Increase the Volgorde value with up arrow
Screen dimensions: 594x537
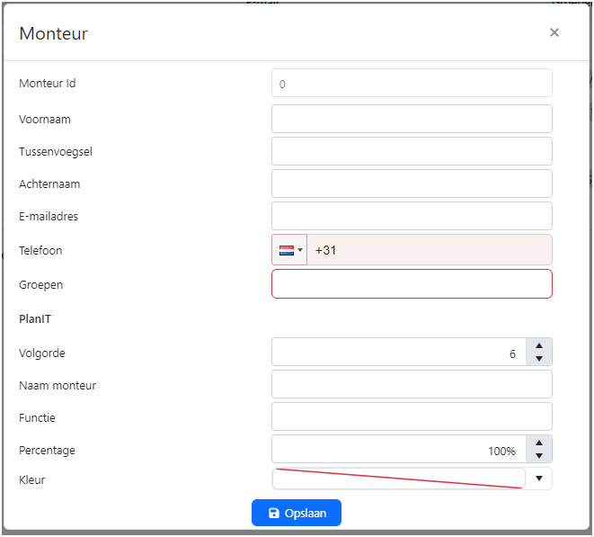coord(538,345)
